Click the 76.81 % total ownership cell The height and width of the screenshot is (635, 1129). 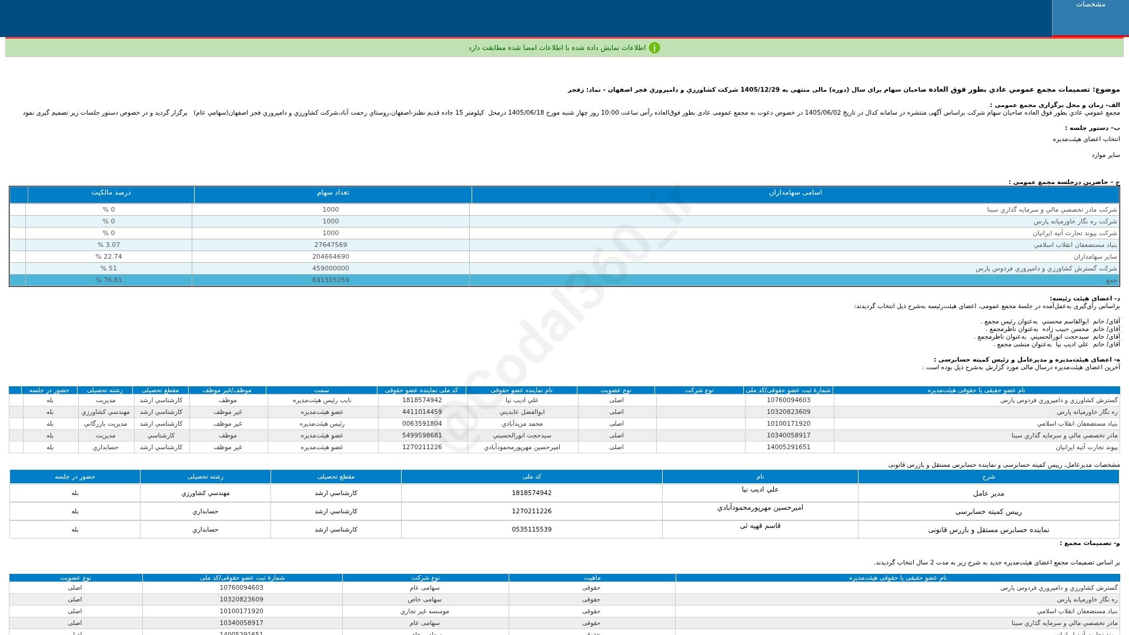[x=109, y=280]
